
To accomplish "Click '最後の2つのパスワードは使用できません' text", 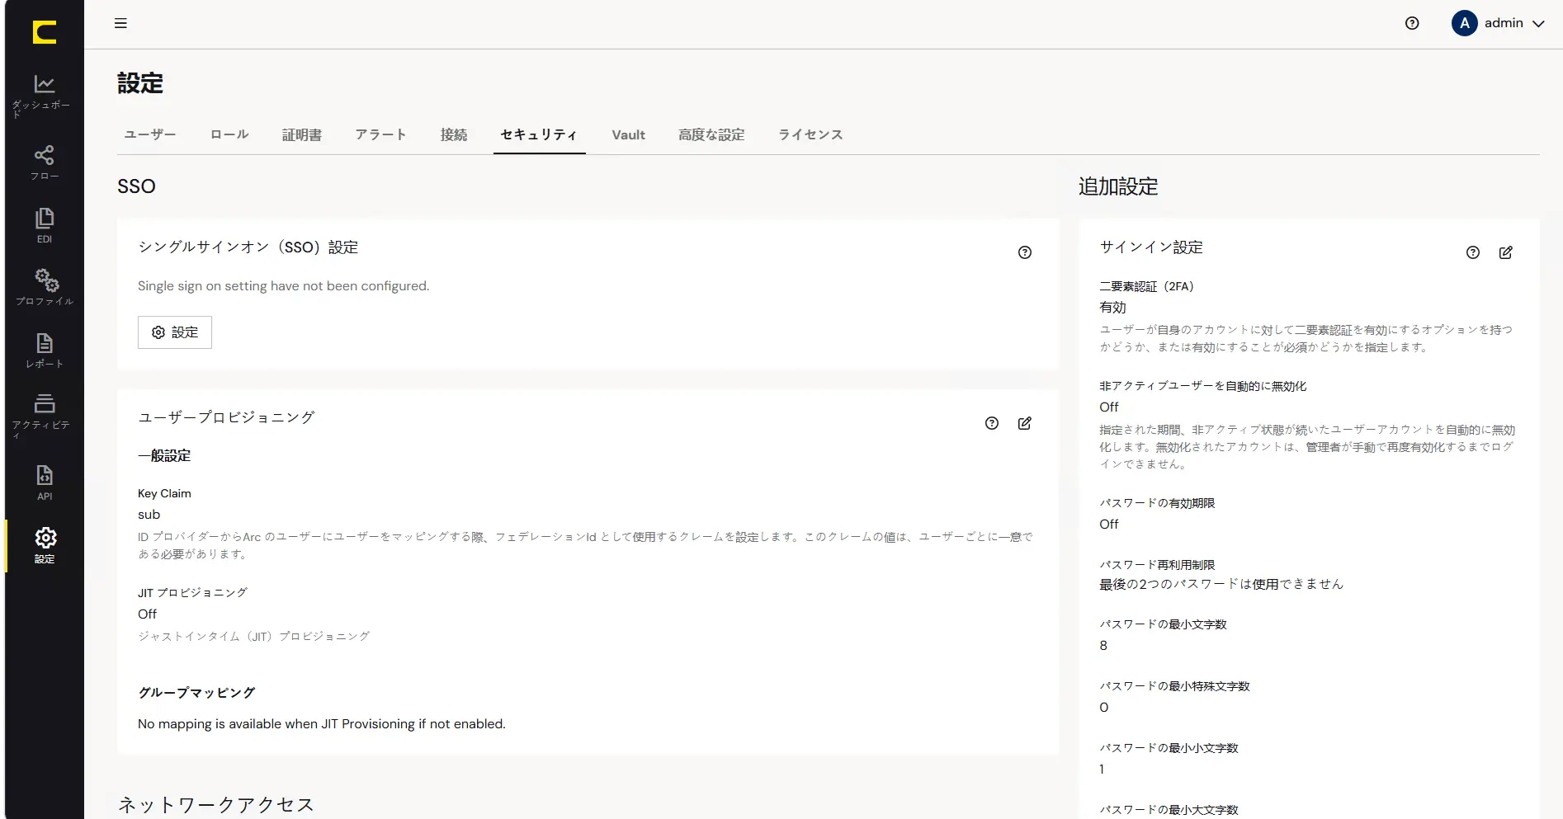I will [x=1221, y=584].
